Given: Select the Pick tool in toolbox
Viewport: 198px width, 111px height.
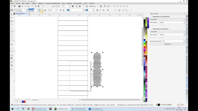Looking at the screenshot, I should coord(12,14).
